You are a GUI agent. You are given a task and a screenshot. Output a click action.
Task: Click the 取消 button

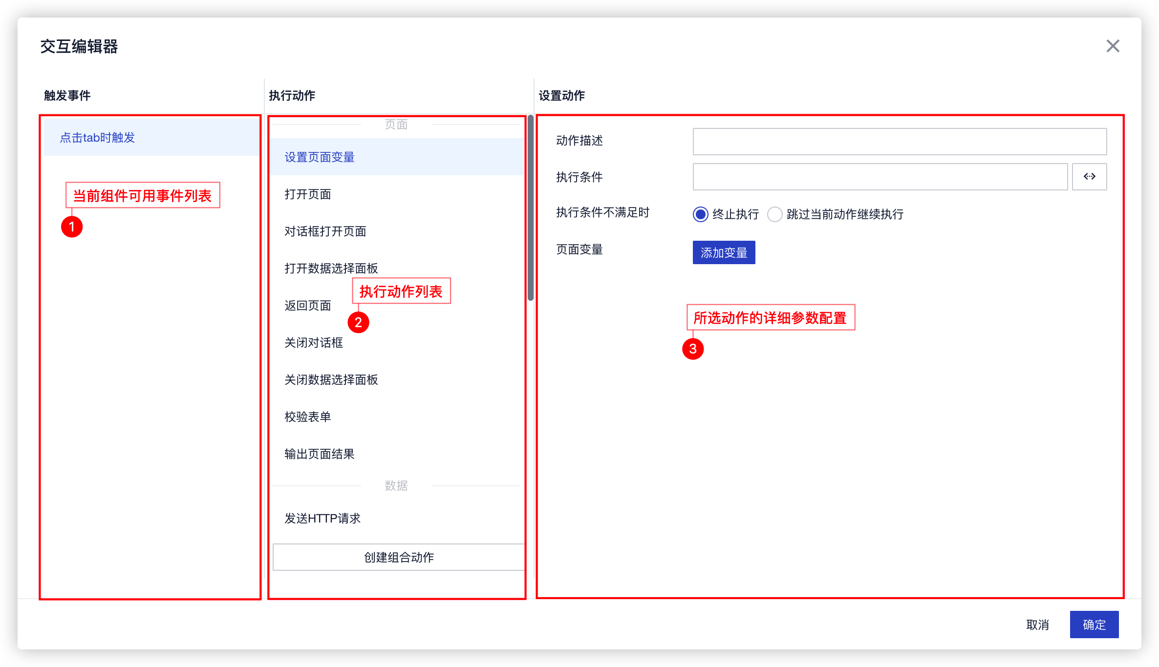click(x=1037, y=625)
